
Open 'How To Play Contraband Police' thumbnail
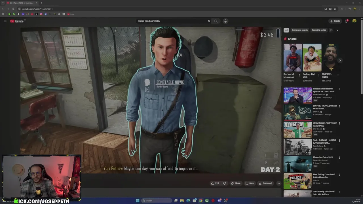tap(297, 181)
